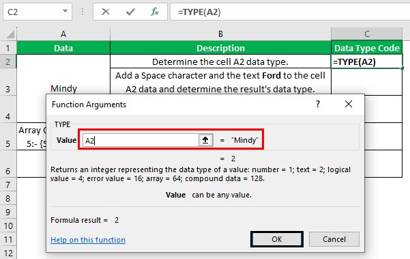Select row 9 header

point(8,212)
